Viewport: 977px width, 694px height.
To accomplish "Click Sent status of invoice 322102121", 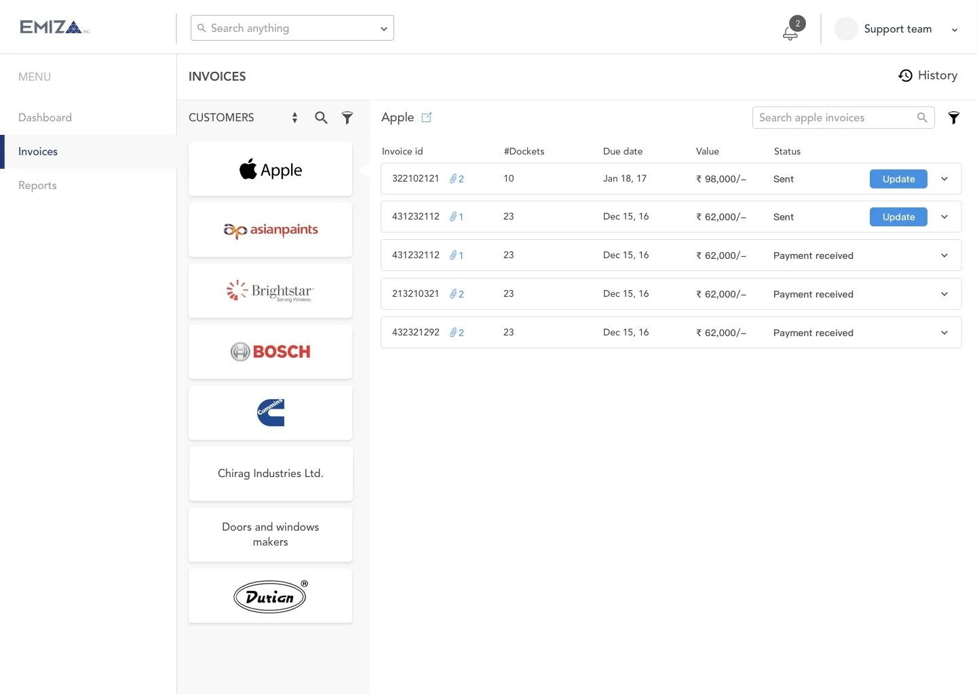I will (x=784, y=179).
